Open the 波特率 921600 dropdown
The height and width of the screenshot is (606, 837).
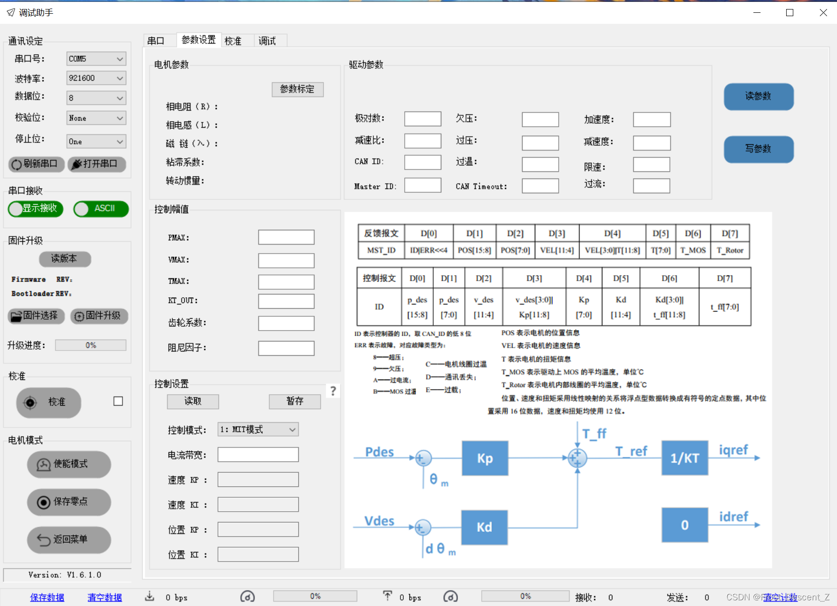(96, 78)
